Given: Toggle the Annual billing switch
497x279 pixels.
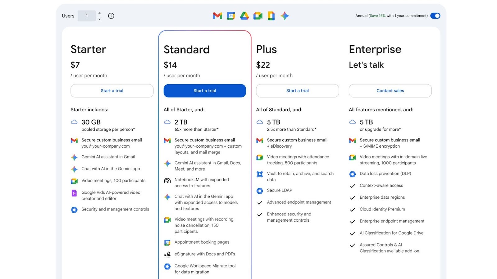Looking at the screenshot, I should [x=435, y=15].
